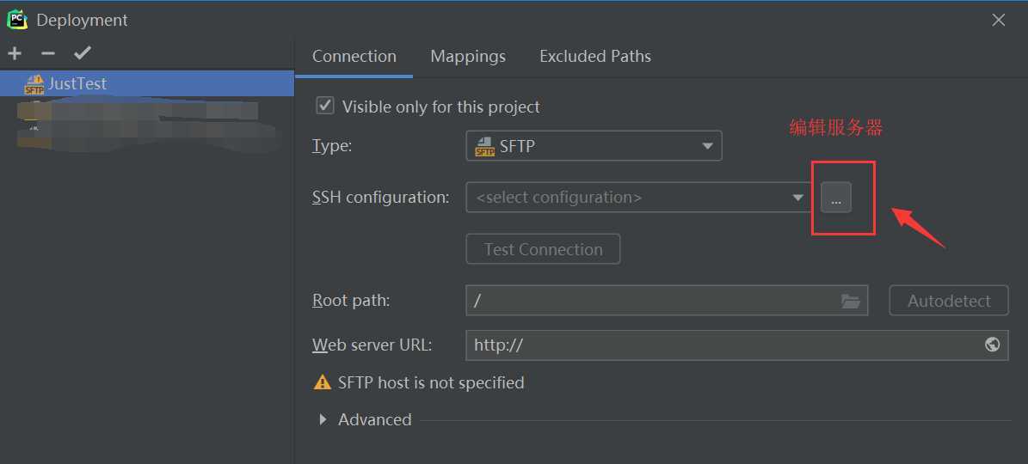Add a new deployment server with plus icon
Image resolution: width=1028 pixels, height=464 pixels.
[x=15, y=53]
